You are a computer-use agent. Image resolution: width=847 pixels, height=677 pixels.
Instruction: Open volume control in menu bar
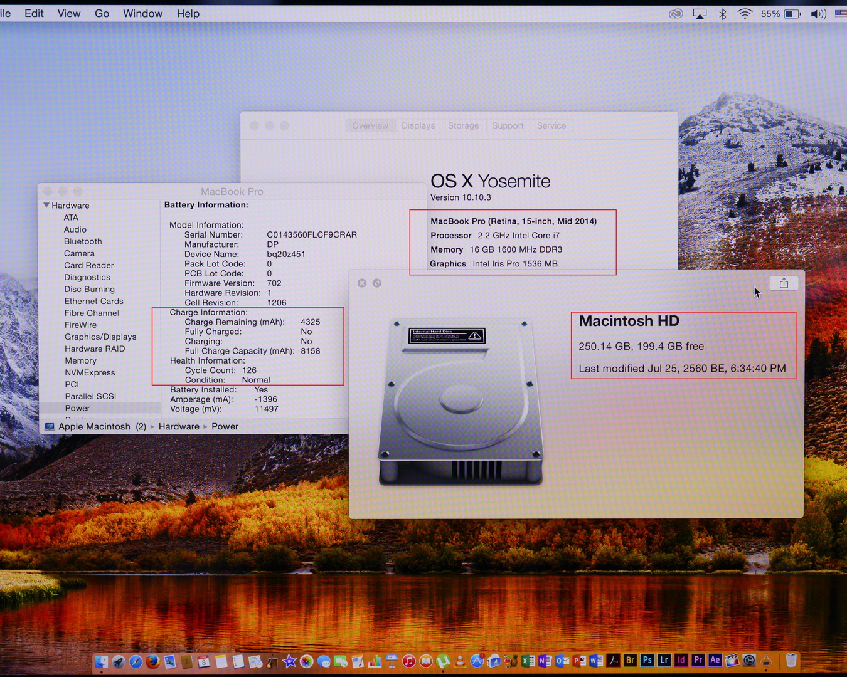[x=818, y=14]
